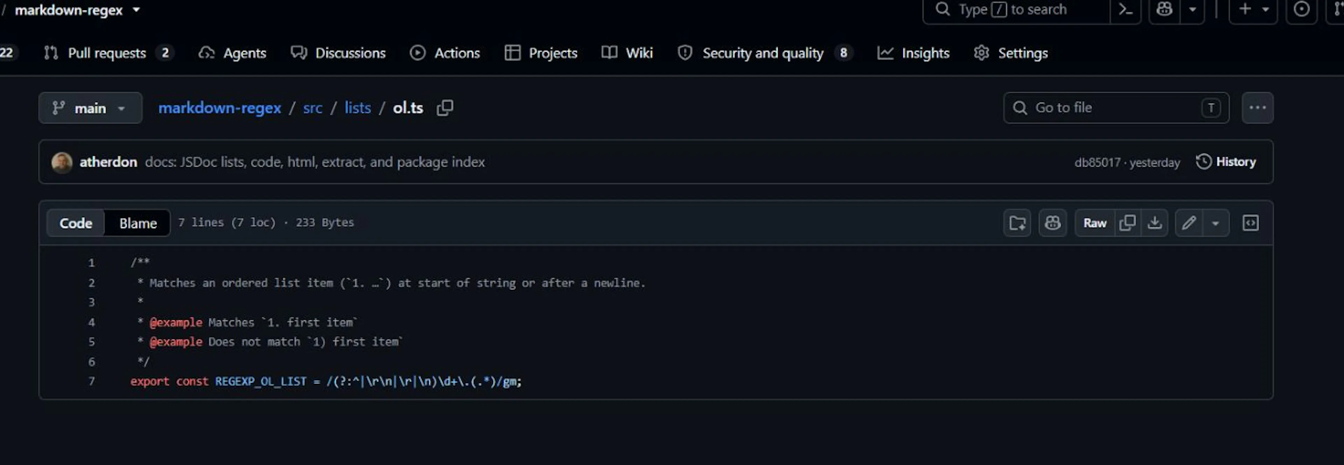This screenshot has height=465, width=1344.
Task: Expand the markdown-regex repository dropdown arrow
Action: [136, 9]
